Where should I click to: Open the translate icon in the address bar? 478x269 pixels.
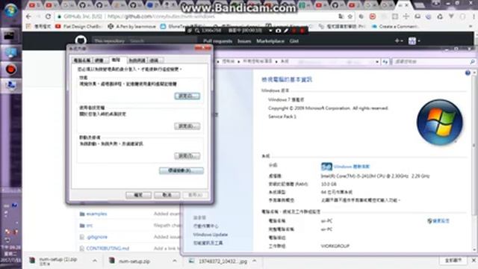(341, 16)
